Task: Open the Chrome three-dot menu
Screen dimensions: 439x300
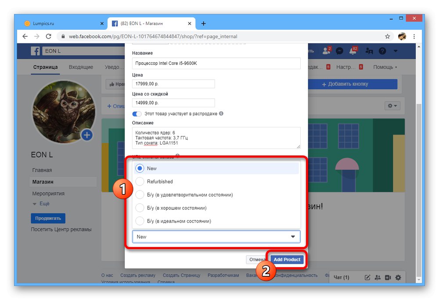Action: tap(414, 36)
